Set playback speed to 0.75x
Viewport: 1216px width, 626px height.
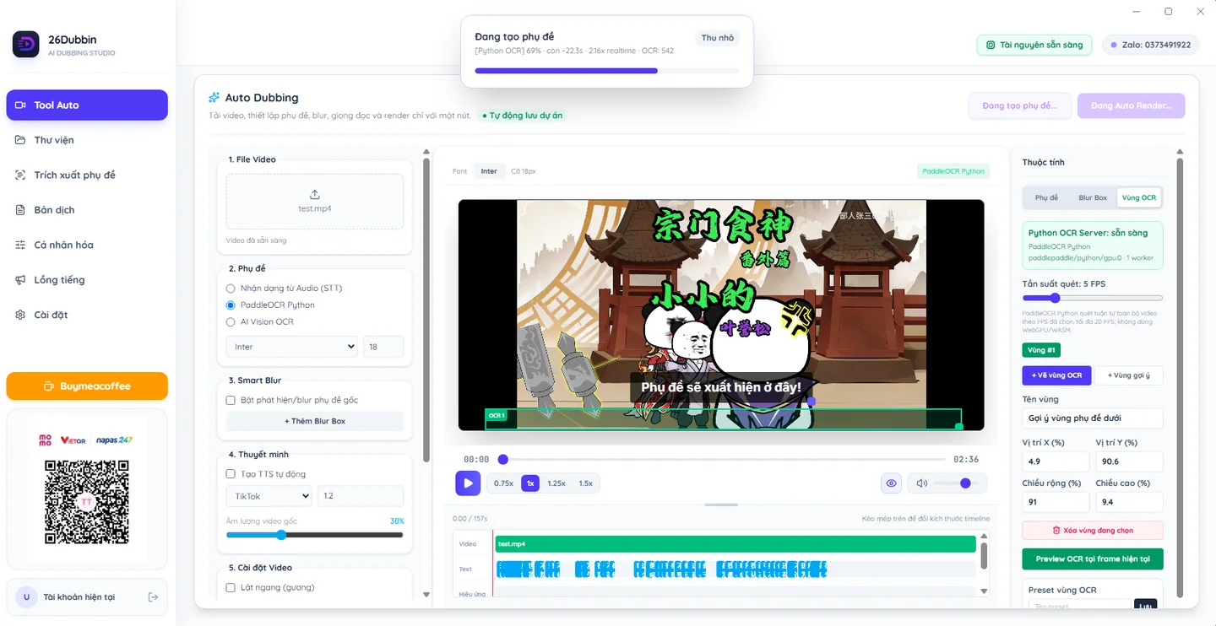coord(504,483)
